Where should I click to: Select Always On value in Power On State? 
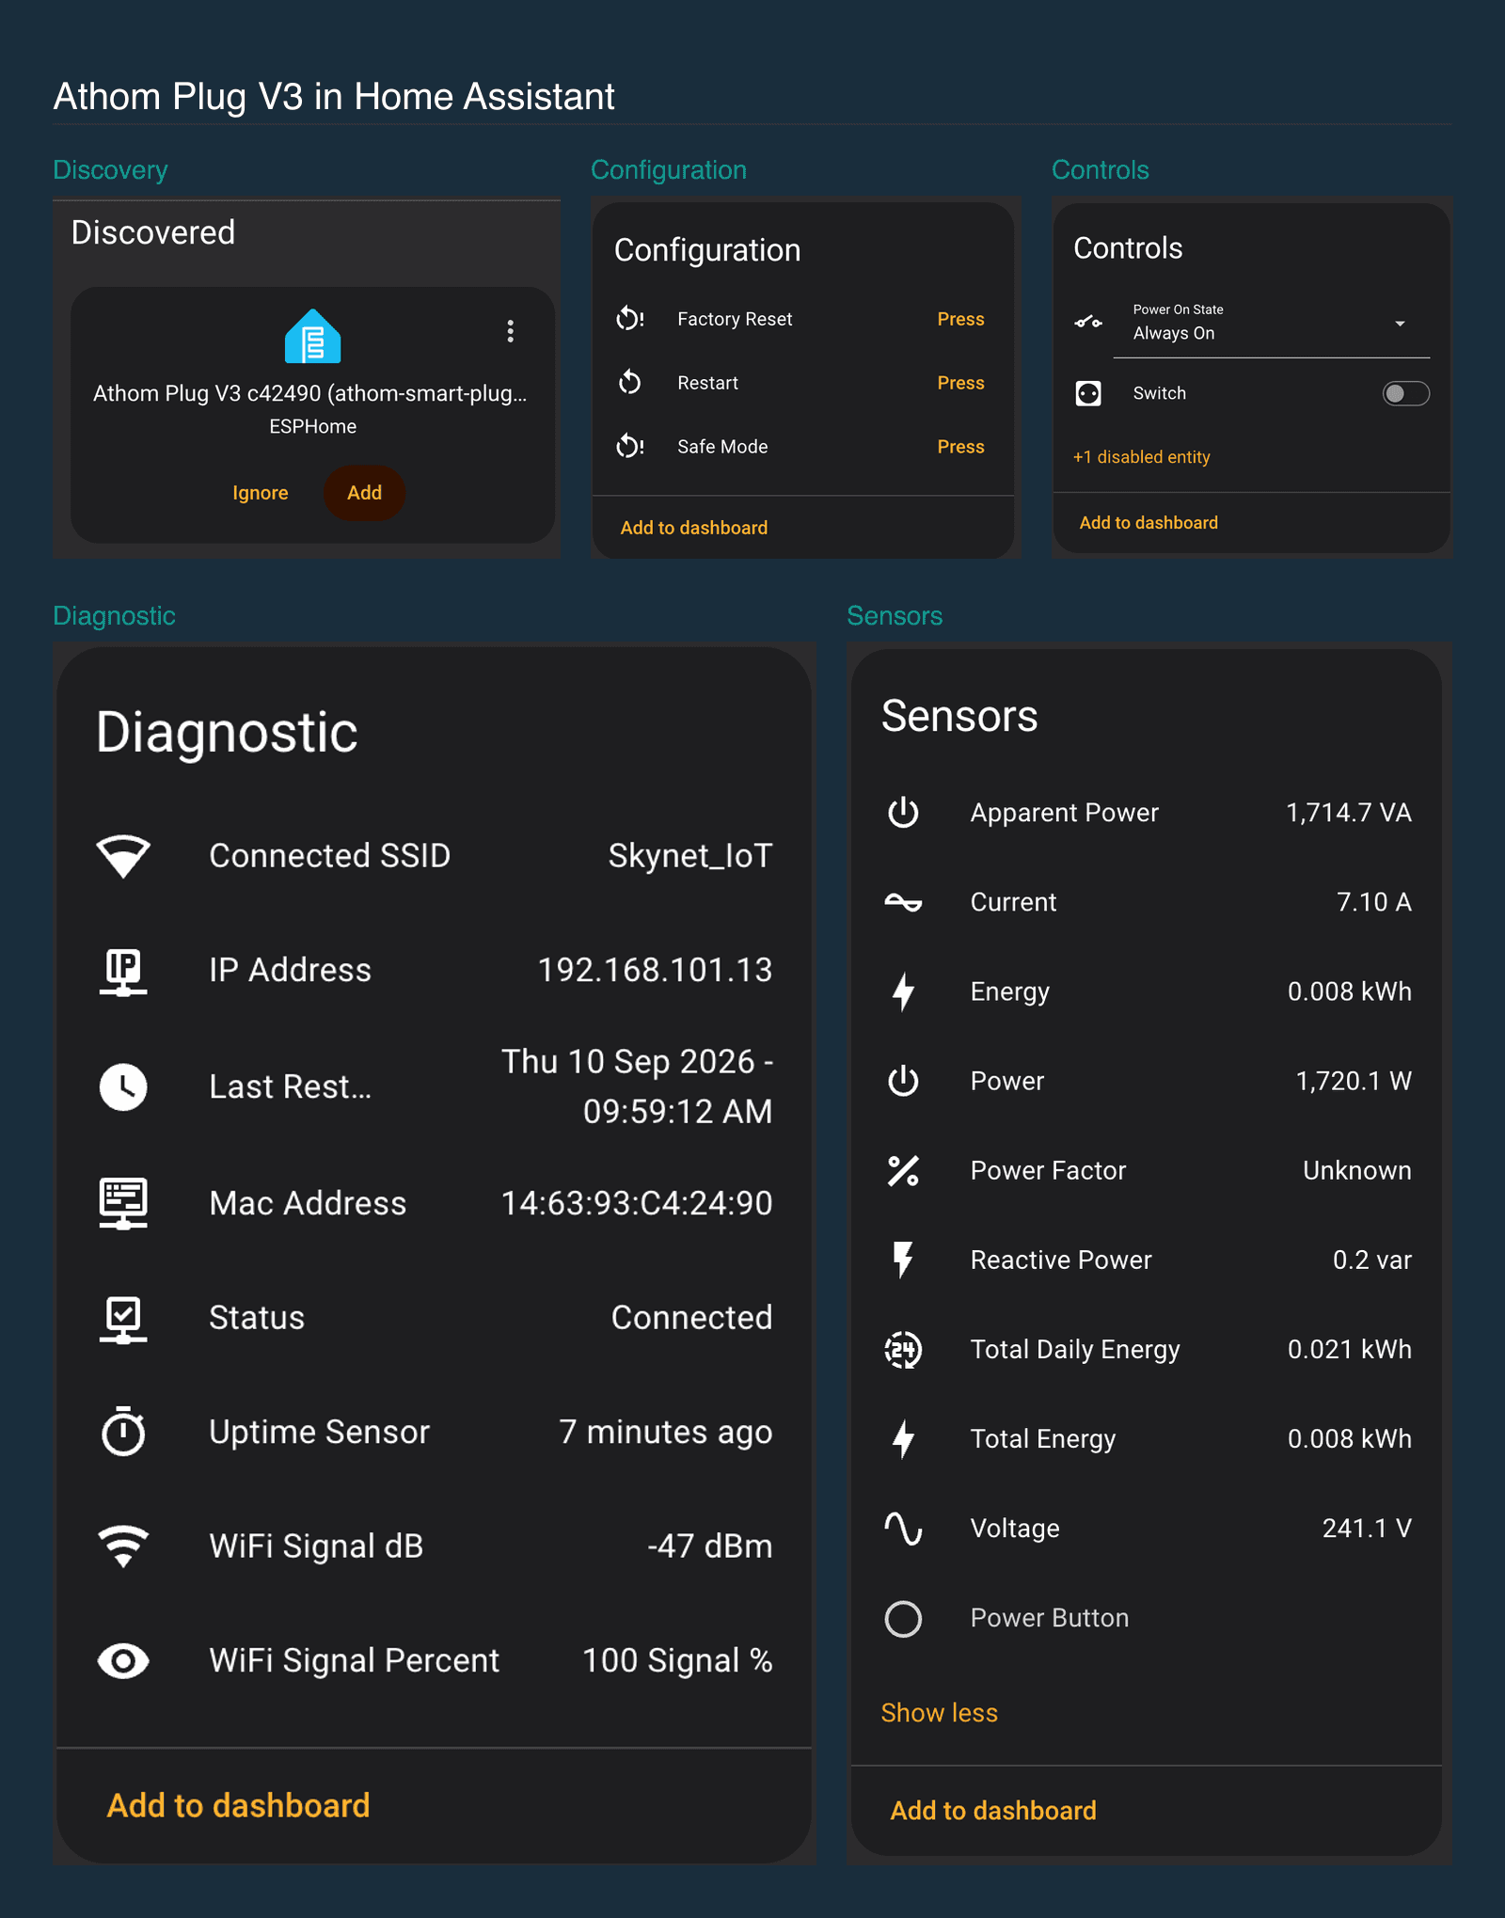pos(1174,333)
